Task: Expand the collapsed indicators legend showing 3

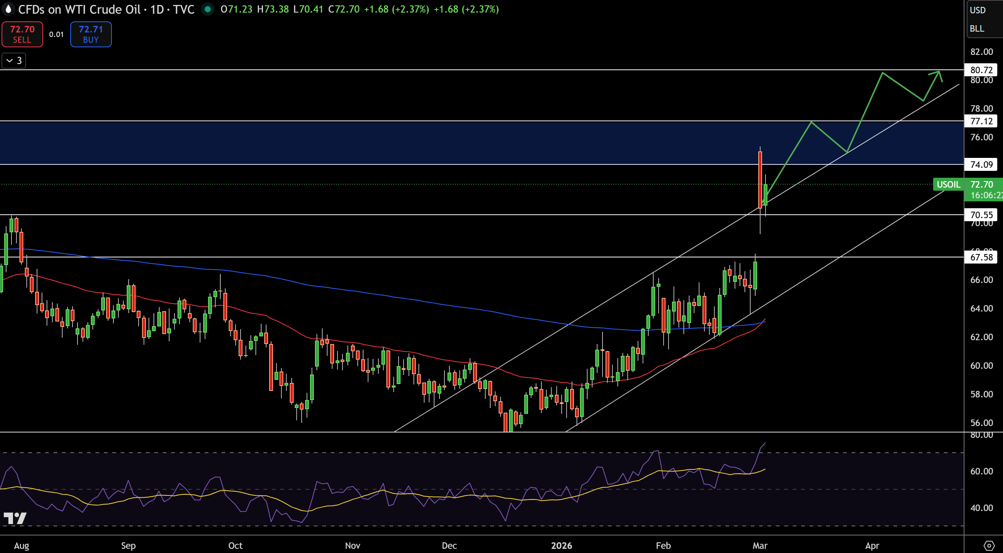Action: (14, 61)
